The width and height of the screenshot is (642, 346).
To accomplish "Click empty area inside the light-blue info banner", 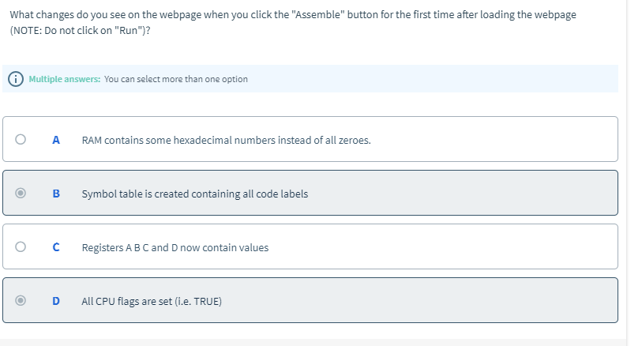I will [x=430, y=79].
